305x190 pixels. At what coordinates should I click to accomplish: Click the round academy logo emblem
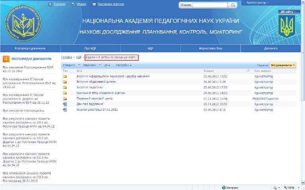pos(23,23)
